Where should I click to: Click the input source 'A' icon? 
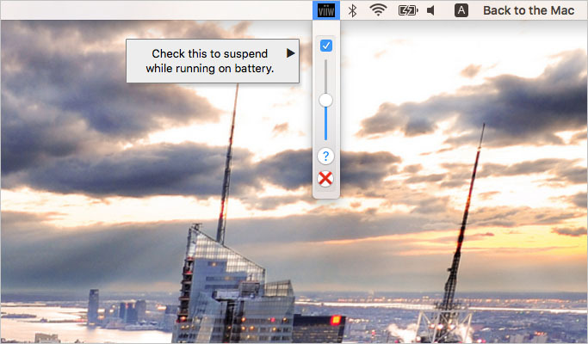click(x=461, y=10)
